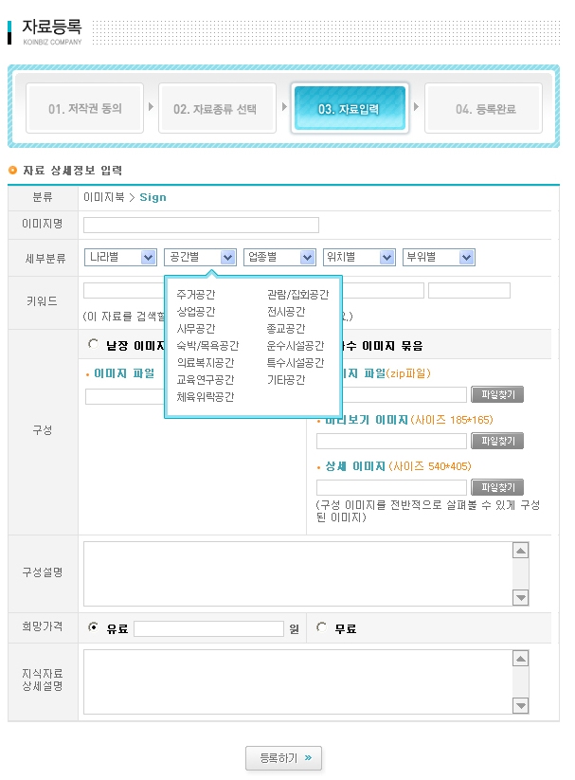The image size is (575, 780).
Task: Click the 미리보기 이미지 path field
Action: click(x=391, y=441)
